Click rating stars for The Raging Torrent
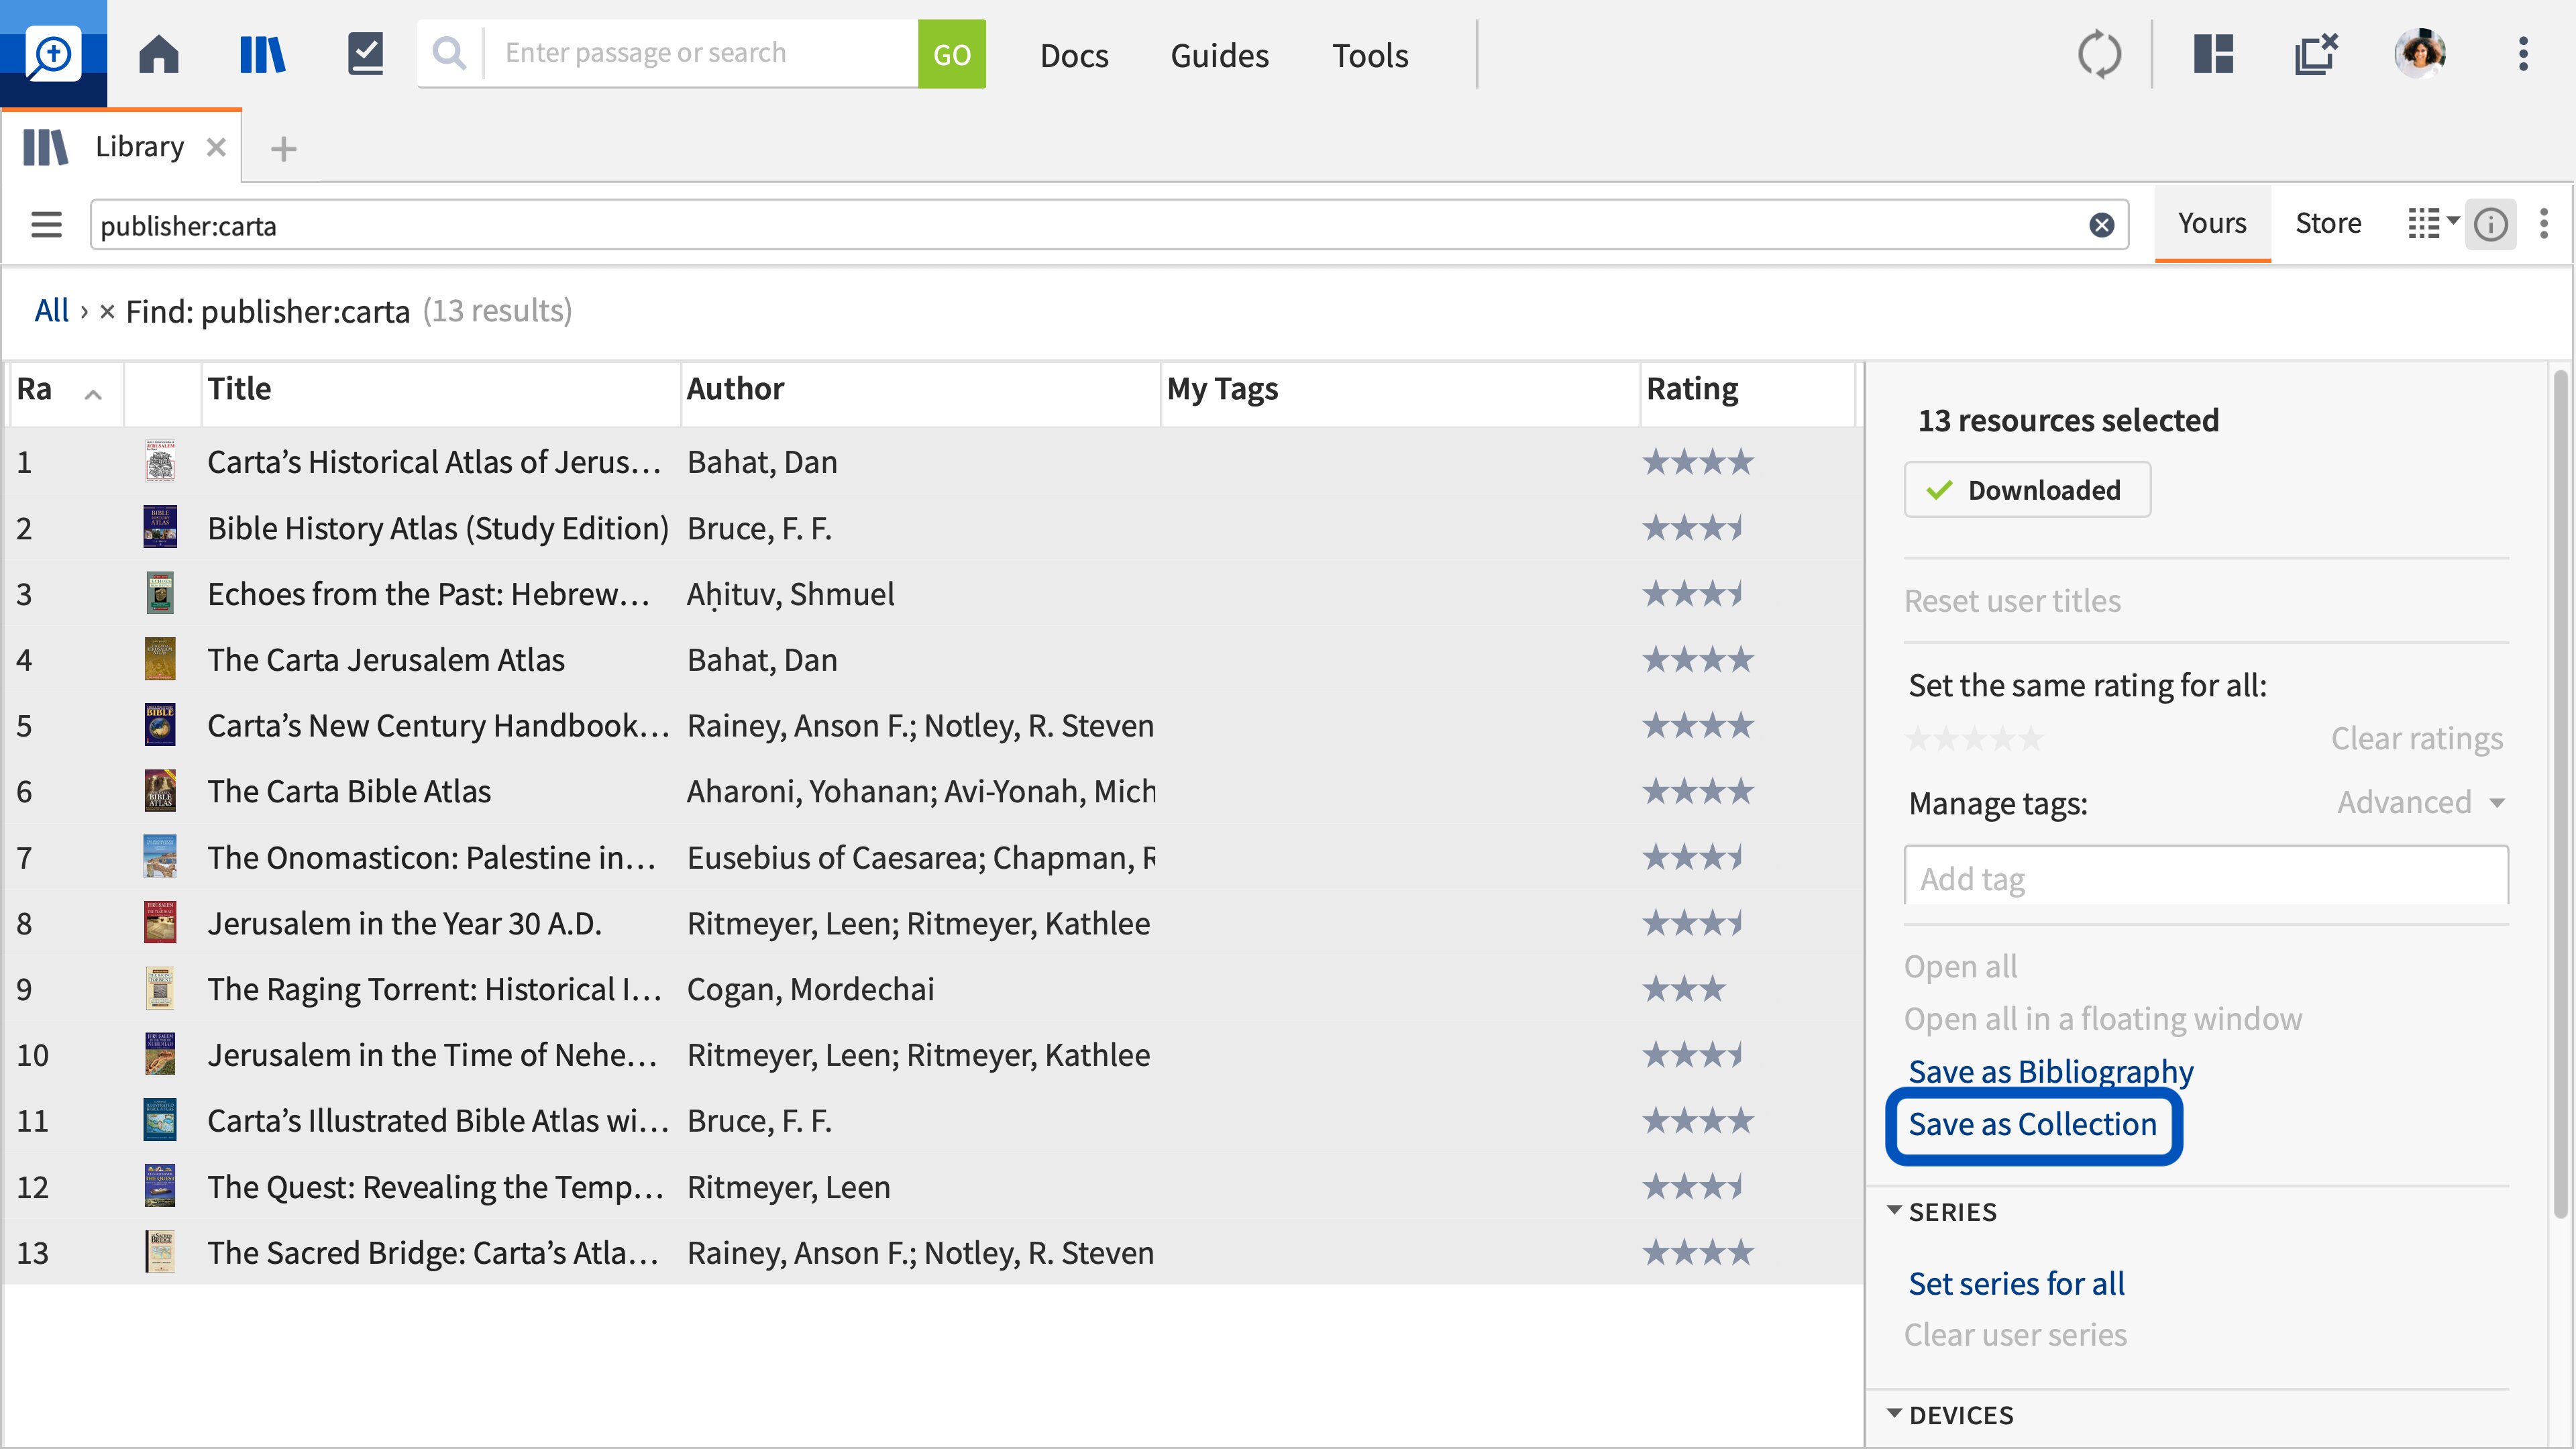The image size is (2576, 1449). (1684, 989)
